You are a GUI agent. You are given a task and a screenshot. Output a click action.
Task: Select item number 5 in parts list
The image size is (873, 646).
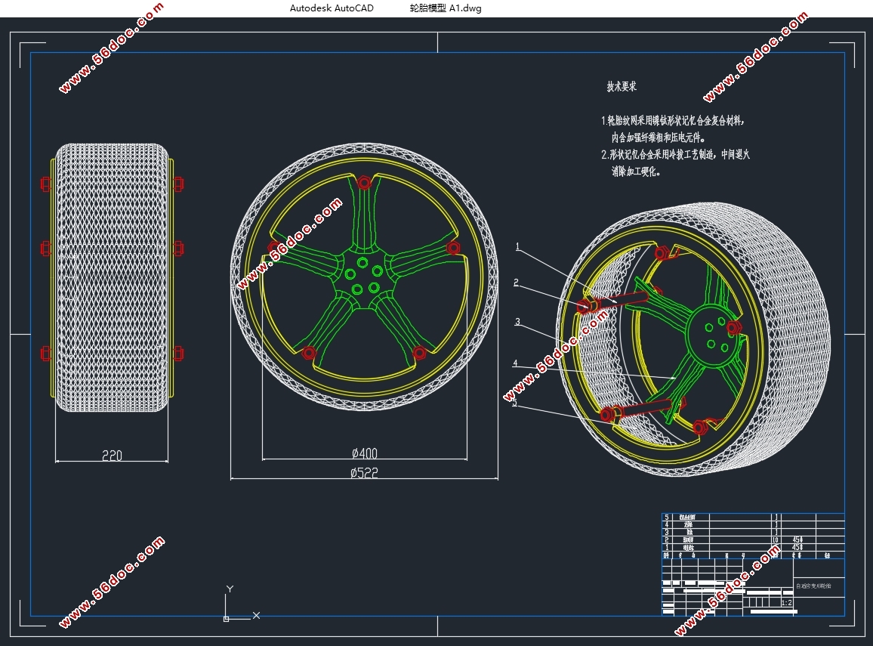666,518
